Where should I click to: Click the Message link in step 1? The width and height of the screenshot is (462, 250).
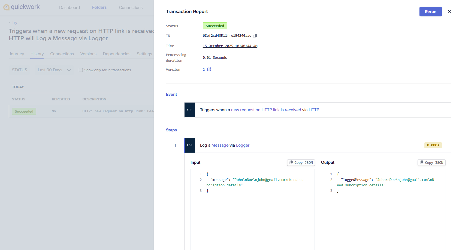pos(220,145)
